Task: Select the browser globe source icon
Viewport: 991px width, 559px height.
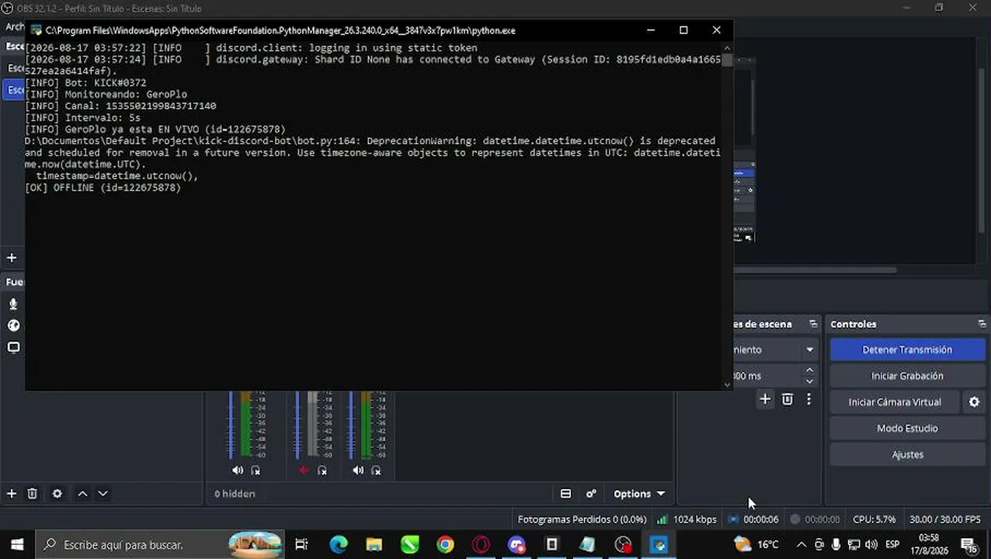Action: (x=13, y=325)
